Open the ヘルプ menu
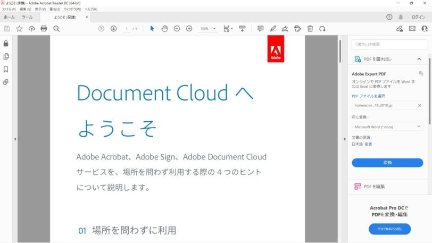 pyautogui.click(x=91, y=9)
